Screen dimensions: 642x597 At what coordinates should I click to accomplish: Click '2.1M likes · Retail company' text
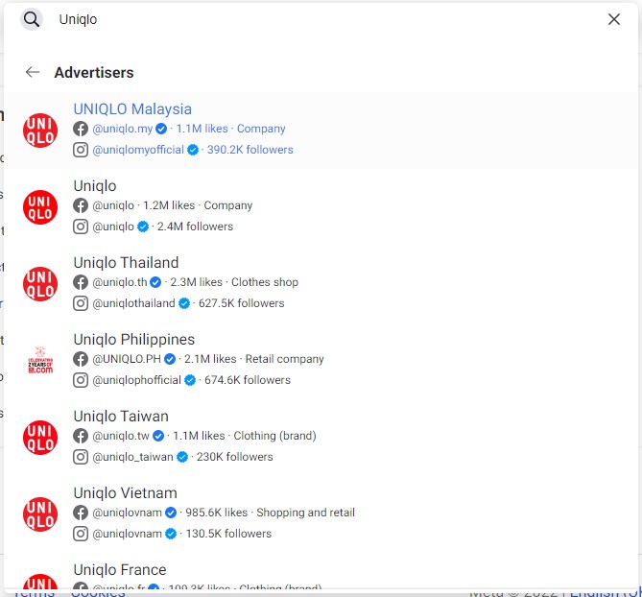click(254, 359)
